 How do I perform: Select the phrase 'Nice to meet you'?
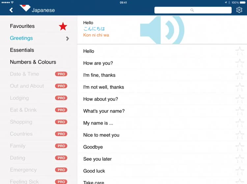coord(162,135)
